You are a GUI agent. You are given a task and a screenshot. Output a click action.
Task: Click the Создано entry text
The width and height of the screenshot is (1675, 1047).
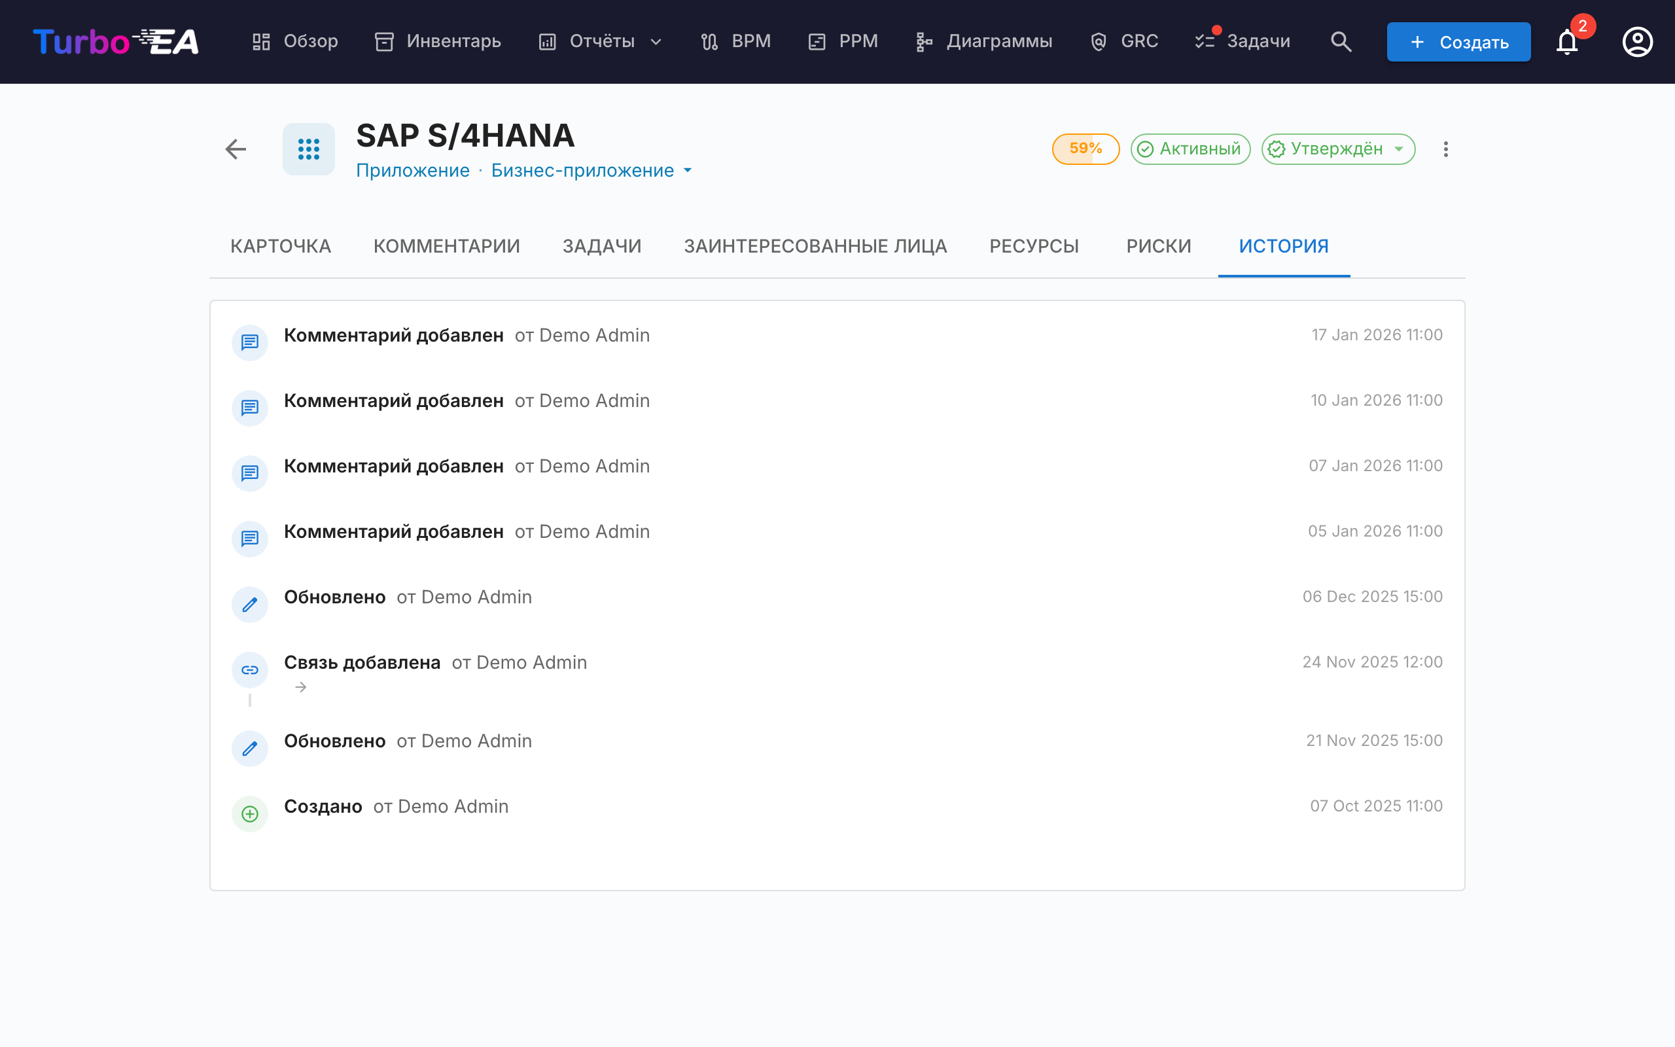(323, 807)
